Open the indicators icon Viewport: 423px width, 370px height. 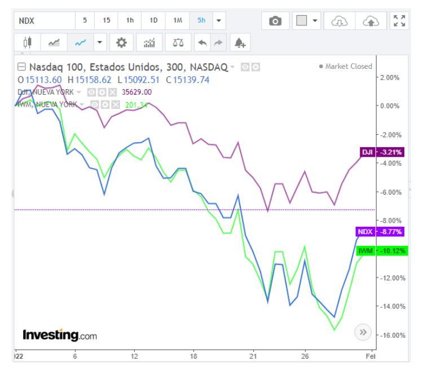[149, 42]
